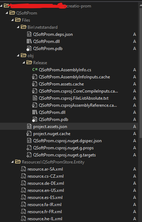This screenshot has height=222, width=142.
Task: Click the pdb file icon in Release folder
Action: pyautogui.click(x=35, y=120)
